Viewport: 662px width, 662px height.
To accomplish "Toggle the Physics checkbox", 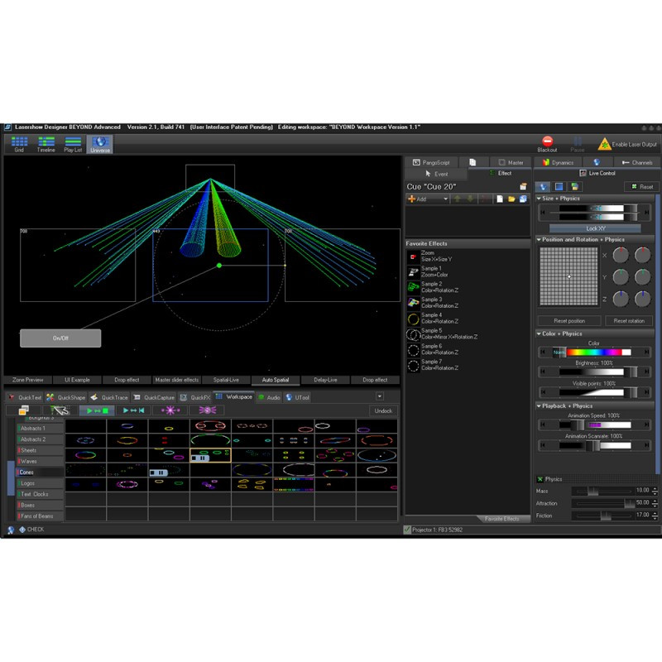I will point(540,479).
